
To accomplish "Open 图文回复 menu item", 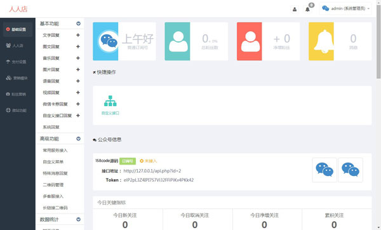I will coord(51,46).
